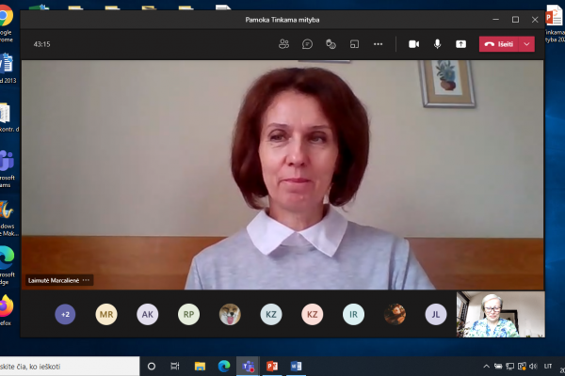Click the self-view video thumbnail

[x=501, y=315]
